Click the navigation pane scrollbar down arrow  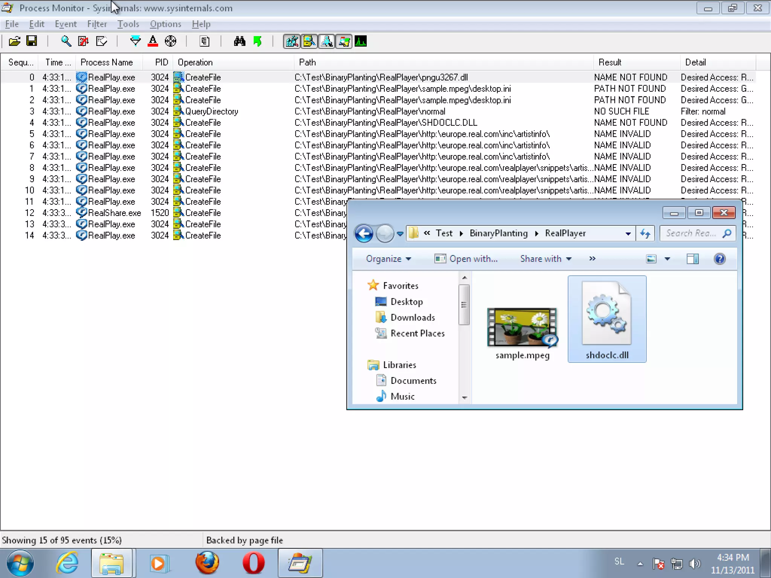click(x=465, y=398)
